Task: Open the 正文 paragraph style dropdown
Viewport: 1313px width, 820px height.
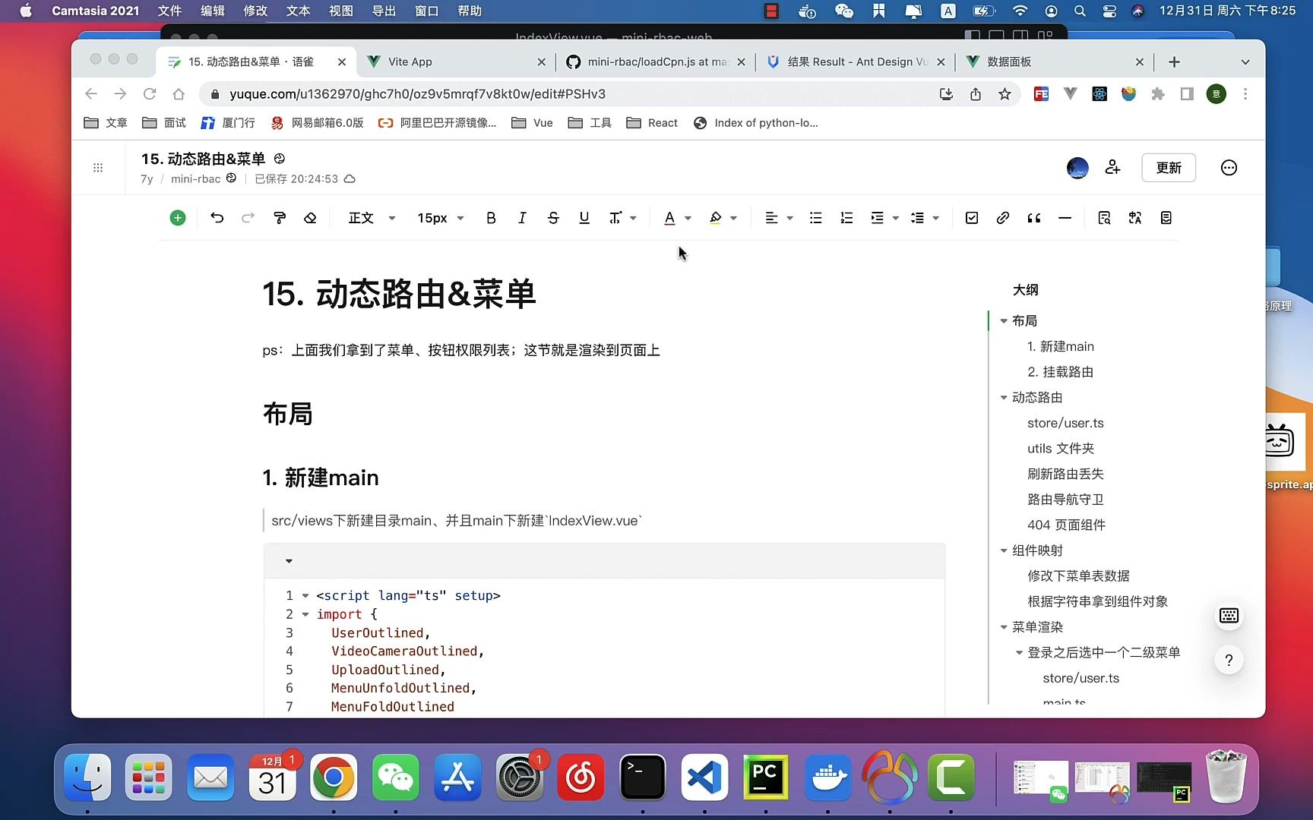Action: [x=370, y=218]
